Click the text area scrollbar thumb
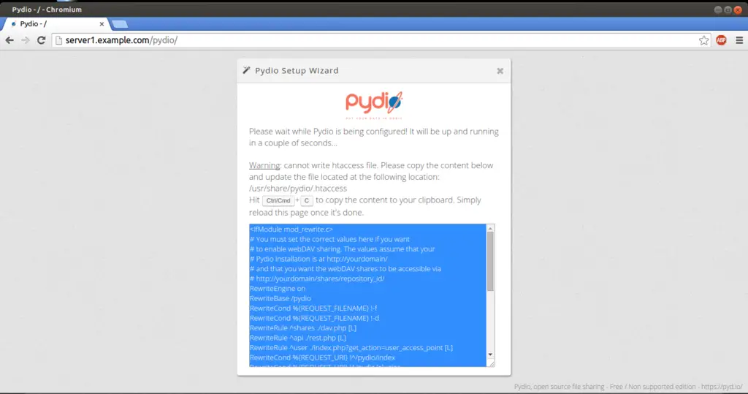748x394 pixels. pyautogui.click(x=490, y=261)
